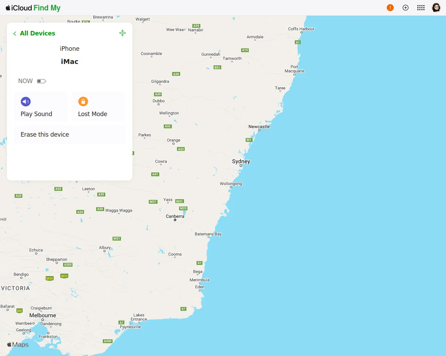Image resolution: width=446 pixels, height=356 pixels.
Task: Turn on Lost Mode
Action: tap(98, 107)
